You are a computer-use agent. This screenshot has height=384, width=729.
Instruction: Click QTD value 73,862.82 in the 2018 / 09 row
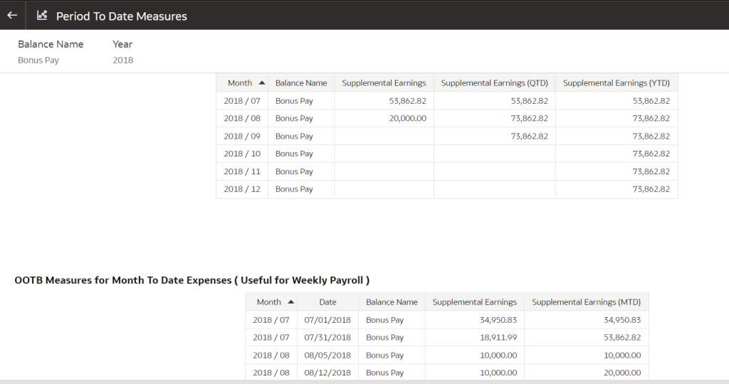(x=529, y=136)
